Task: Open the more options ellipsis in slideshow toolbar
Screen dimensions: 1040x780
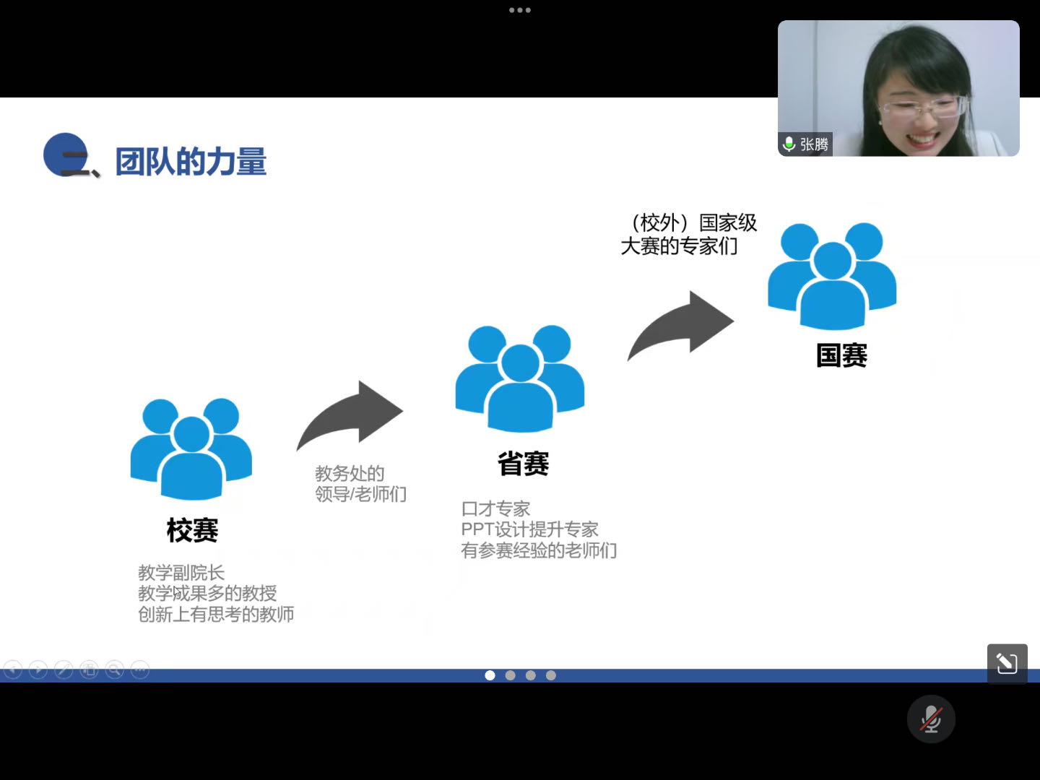Action: [140, 670]
